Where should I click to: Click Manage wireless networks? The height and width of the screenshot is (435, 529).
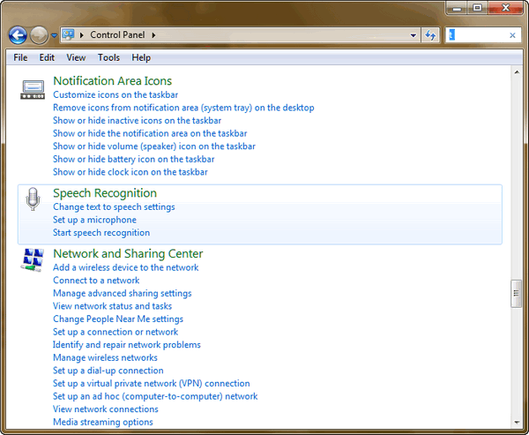tap(105, 357)
